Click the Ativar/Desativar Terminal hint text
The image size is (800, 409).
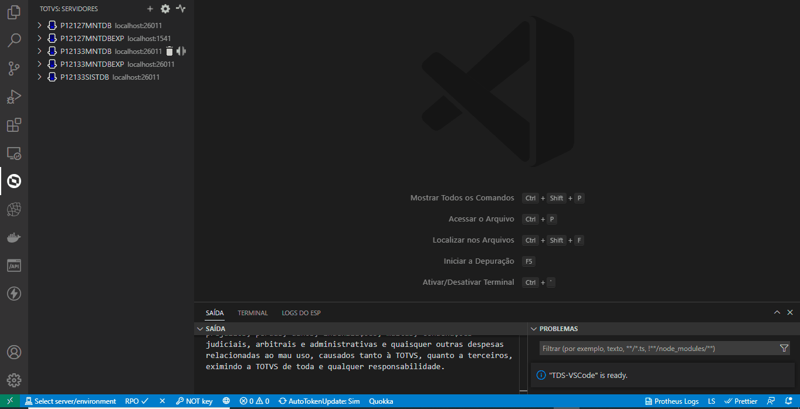point(468,282)
